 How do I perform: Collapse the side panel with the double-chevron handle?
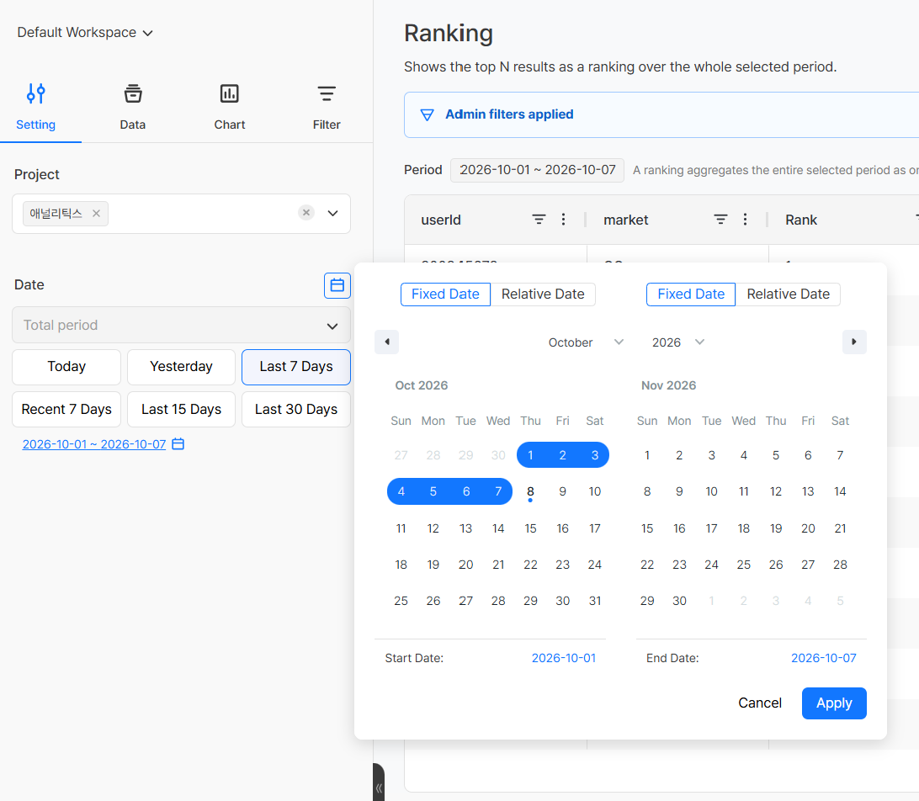click(x=380, y=784)
